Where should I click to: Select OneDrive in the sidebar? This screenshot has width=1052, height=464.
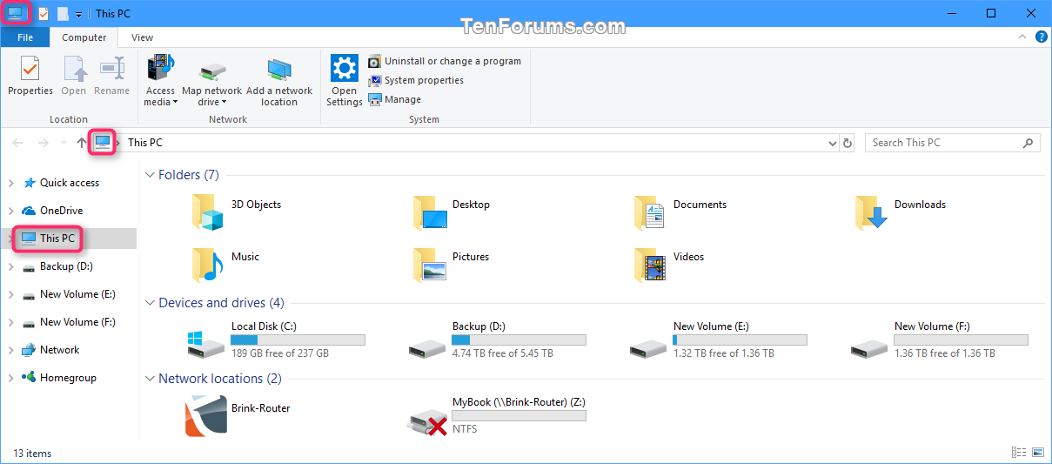61,211
